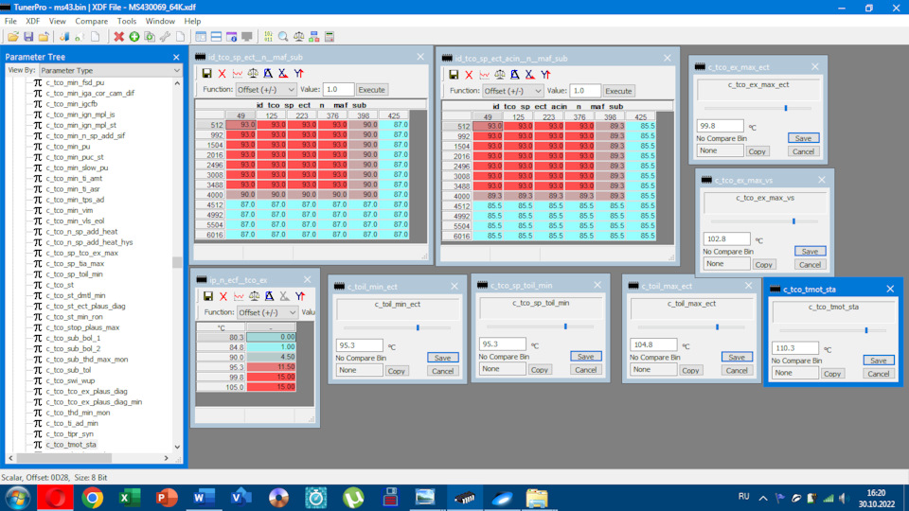Click floppy save icon in ip_n_ecf__tco_ex window

pyautogui.click(x=208, y=296)
